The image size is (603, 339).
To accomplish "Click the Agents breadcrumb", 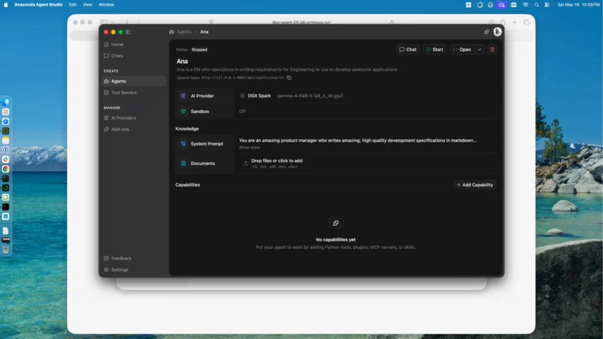I will [x=184, y=32].
